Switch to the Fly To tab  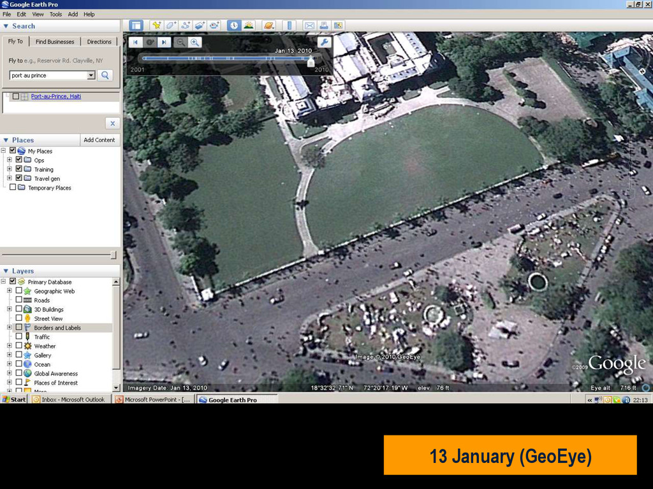(x=16, y=41)
